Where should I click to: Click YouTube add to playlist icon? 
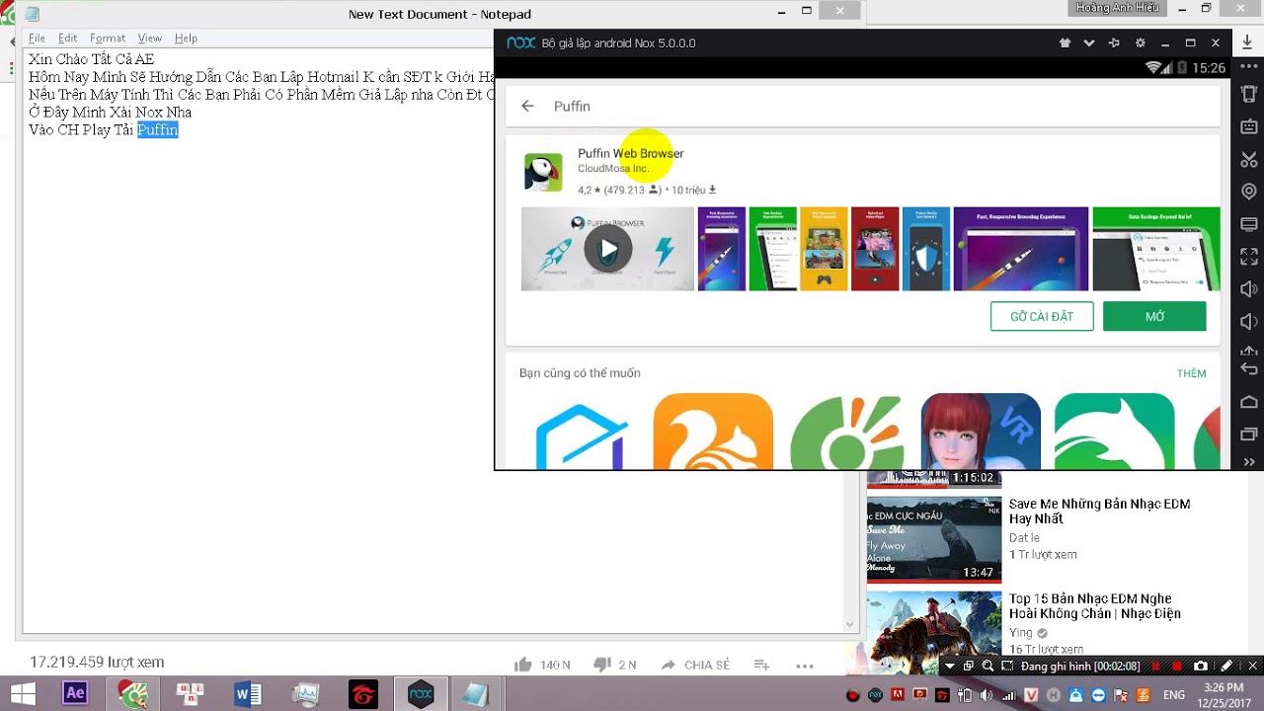761,665
